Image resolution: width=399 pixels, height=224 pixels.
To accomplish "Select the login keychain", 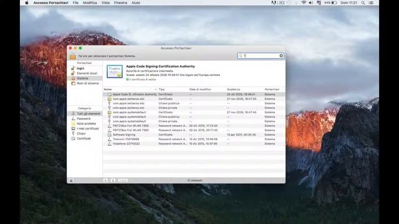I will 80,68.
